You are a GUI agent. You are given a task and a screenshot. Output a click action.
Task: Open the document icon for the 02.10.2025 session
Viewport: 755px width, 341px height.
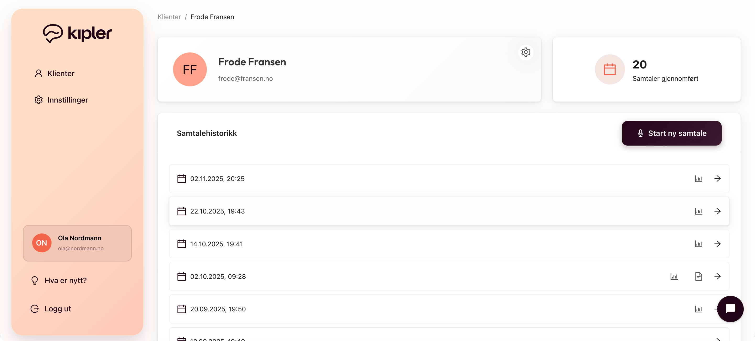click(x=698, y=276)
